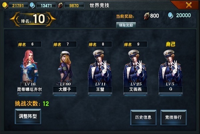Screen dimensions: 200x134
Task: Click the 挑战次数 12 challenge counter
Action: [x=32, y=104]
